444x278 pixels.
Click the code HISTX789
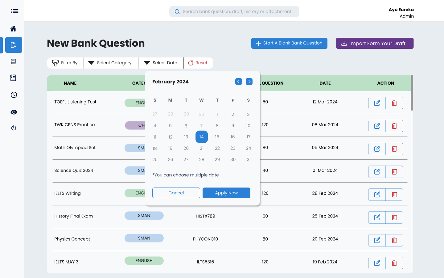205,216
